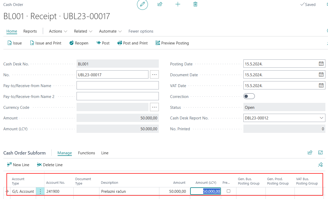Click the Cash Desk No. value BL001
The width and height of the screenshot is (328, 199).
pos(118,64)
